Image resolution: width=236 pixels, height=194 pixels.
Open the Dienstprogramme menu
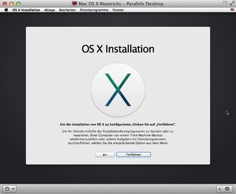click(94, 10)
